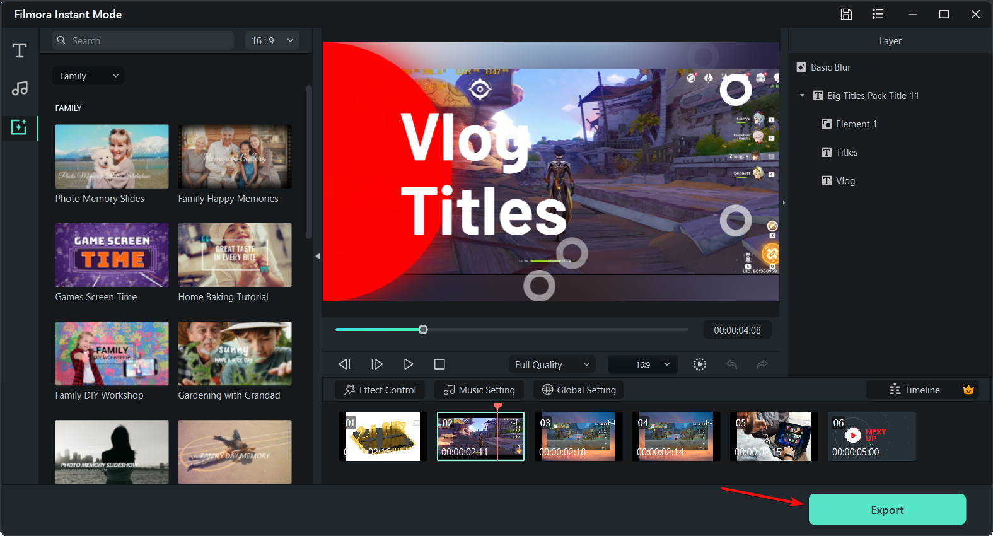This screenshot has width=993, height=536.
Task: Click the render preview icon
Action: 699,364
